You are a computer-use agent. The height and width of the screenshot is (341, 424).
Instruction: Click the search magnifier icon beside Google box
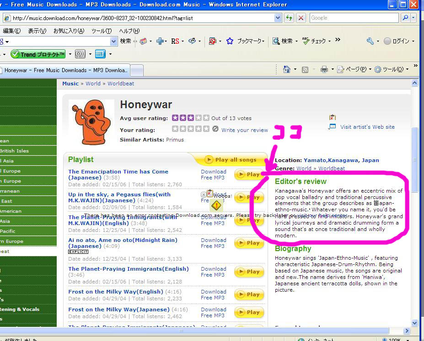(405, 18)
